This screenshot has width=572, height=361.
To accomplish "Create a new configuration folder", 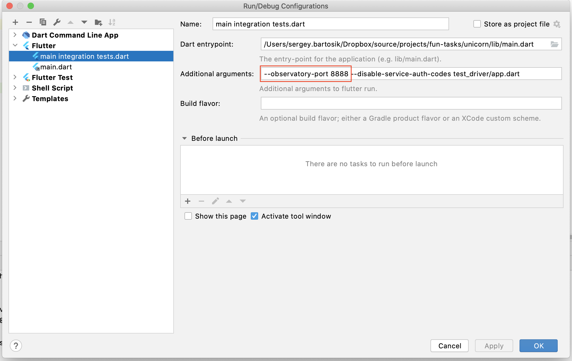I will 98,22.
